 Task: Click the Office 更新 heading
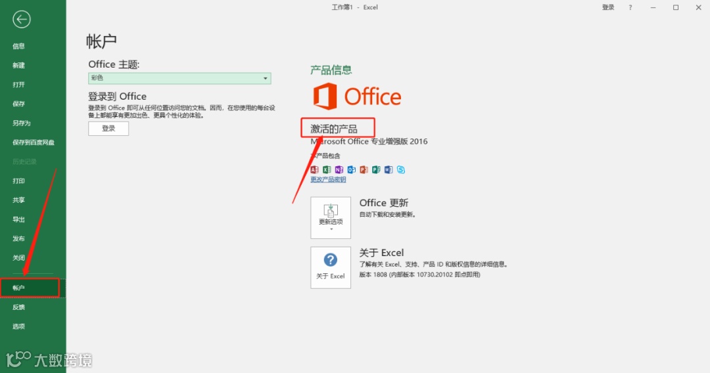click(x=384, y=203)
